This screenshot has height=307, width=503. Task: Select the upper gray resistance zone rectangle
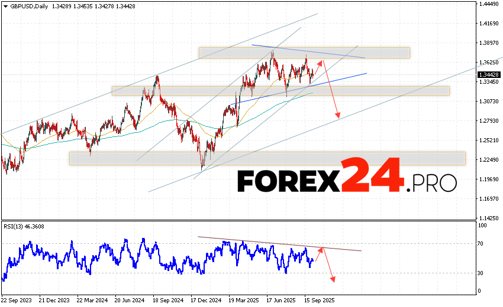point(304,53)
